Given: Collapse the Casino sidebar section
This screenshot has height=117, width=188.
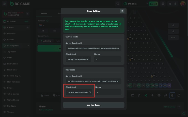Looking at the screenshot, I should tap(28, 27).
